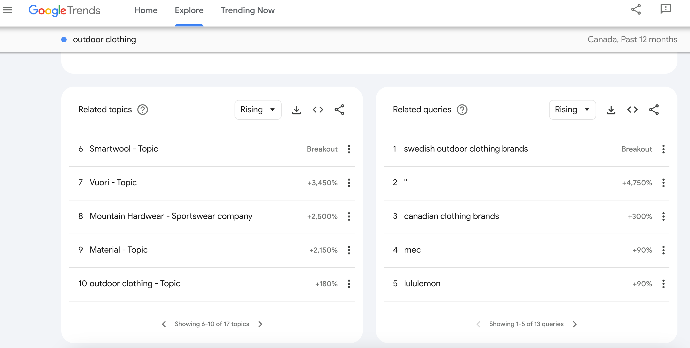The image size is (690, 348).
Task: Open the Material topic
Action: click(118, 250)
